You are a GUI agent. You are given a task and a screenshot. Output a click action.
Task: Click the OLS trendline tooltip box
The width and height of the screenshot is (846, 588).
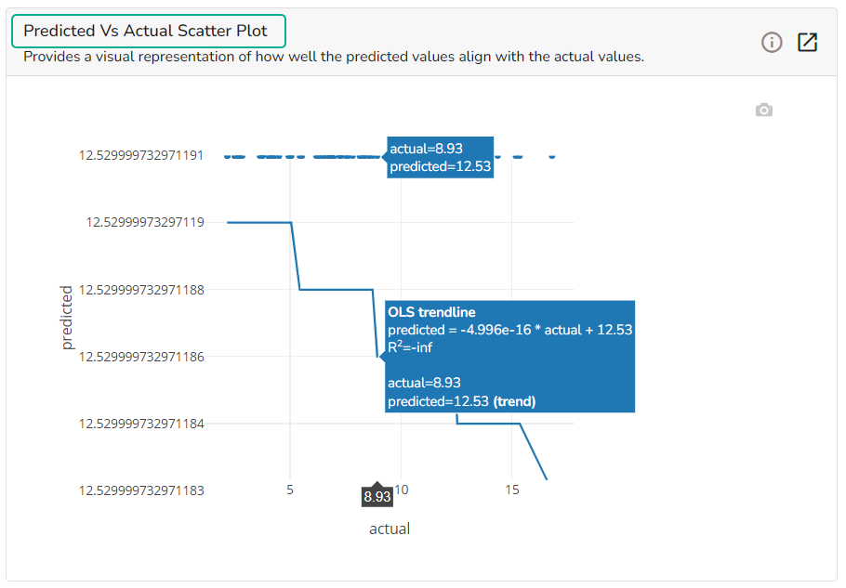(x=509, y=356)
